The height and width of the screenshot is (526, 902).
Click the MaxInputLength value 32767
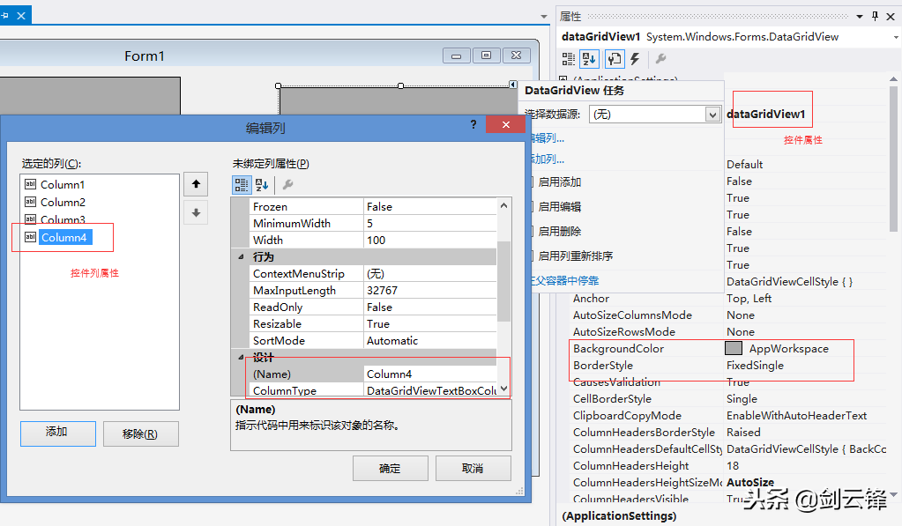tap(430, 290)
